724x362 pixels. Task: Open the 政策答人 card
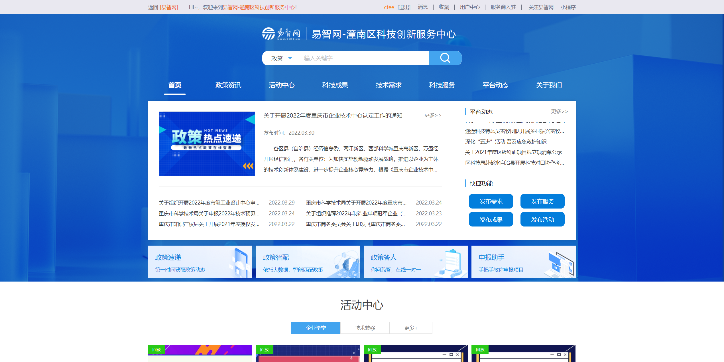(416, 262)
